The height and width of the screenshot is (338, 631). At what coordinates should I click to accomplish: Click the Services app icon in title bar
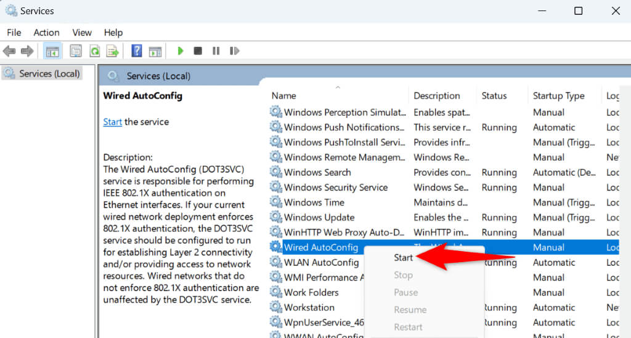click(x=11, y=10)
